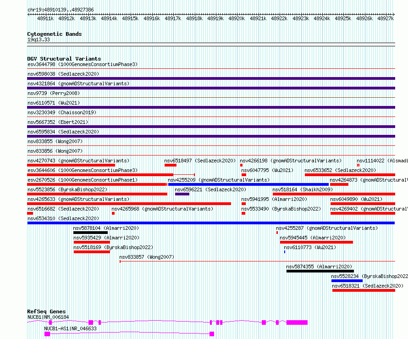Select the nsv6518497 (Sedlazeck2020) label
408x339 pixels.
pos(200,161)
